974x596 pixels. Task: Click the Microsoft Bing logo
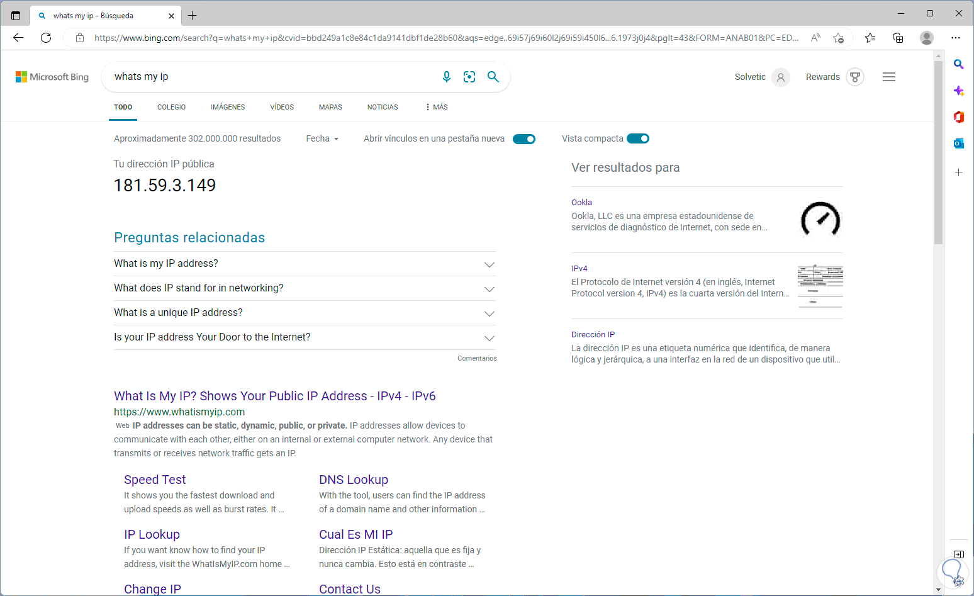(x=52, y=77)
